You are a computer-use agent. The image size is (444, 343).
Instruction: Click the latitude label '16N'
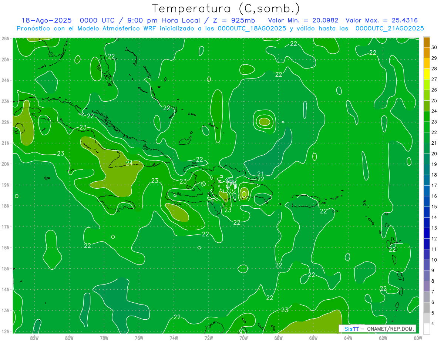click(x=6, y=248)
